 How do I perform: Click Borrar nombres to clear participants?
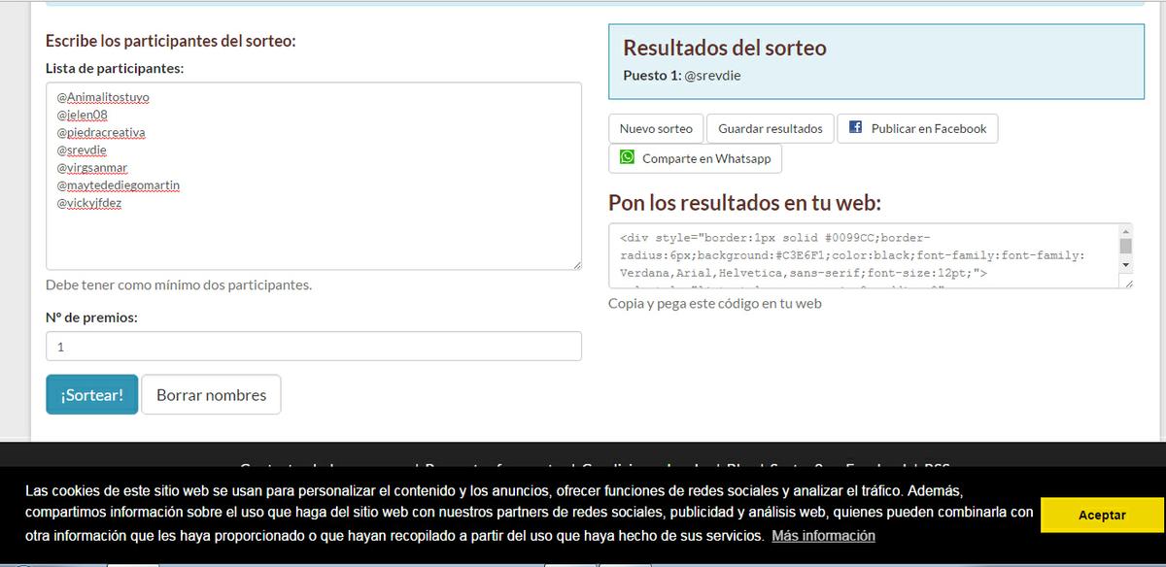[x=211, y=394]
